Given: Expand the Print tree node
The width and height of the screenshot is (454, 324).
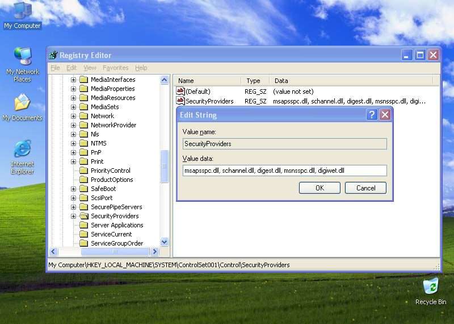Looking at the screenshot, I should (74, 161).
